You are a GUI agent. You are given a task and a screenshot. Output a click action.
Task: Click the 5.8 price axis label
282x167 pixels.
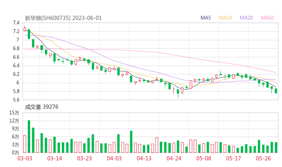pos(16,91)
